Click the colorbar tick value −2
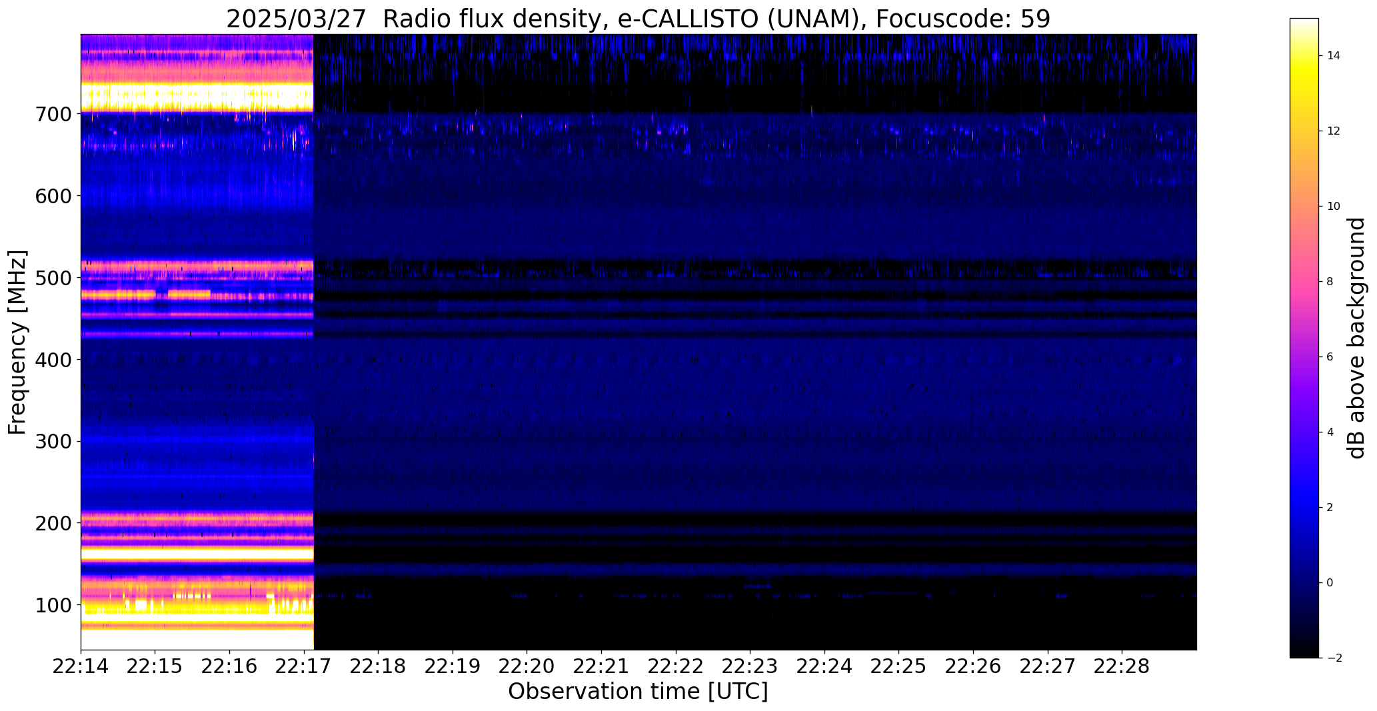The height and width of the screenshot is (711, 1377). (x=1334, y=658)
